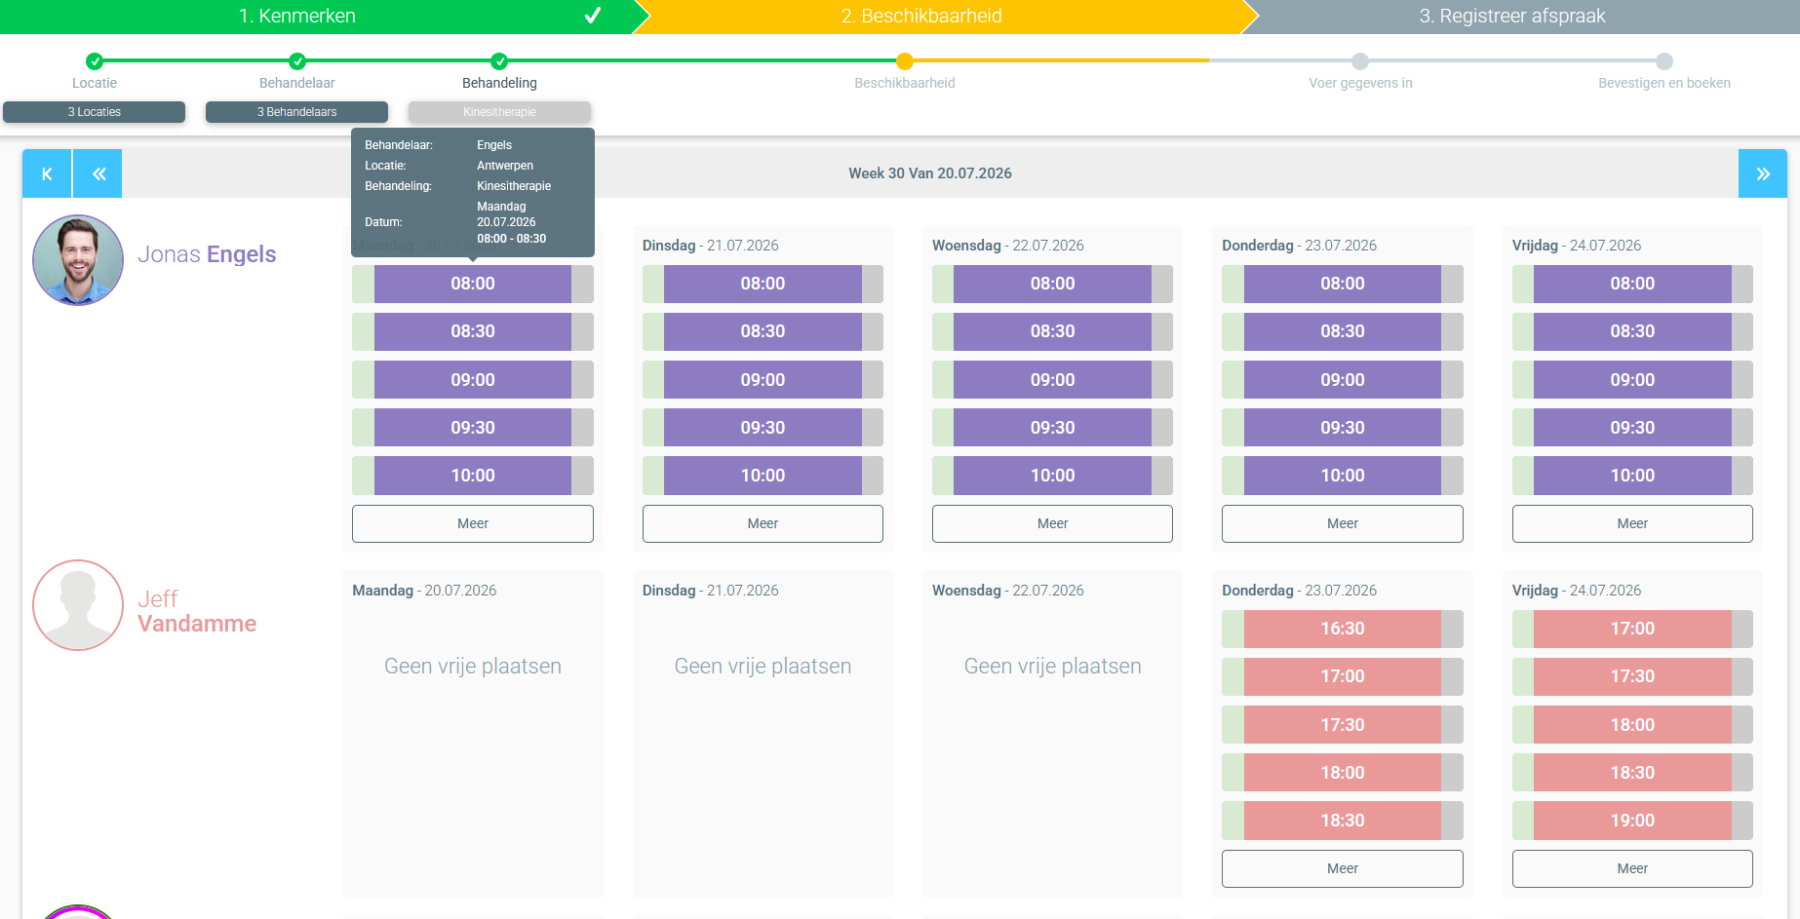Select the Beschikbaarheid yellow step marker
Viewport: 1800px width, 919px height.
pyautogui.click(x=905, y=61)
